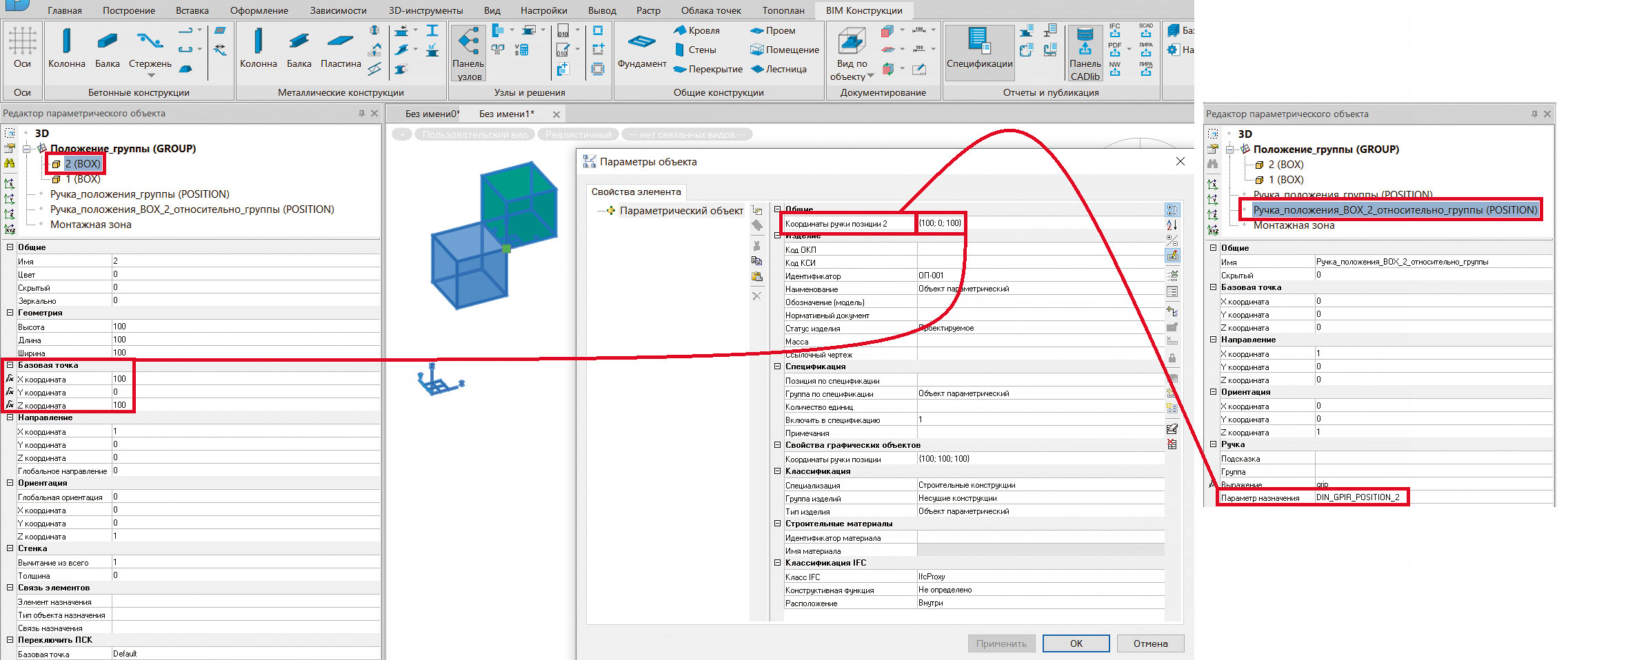The height and width of the screenshot is (660, 1628).
Task: Select the metal Колонна tool
Action: 259,47
